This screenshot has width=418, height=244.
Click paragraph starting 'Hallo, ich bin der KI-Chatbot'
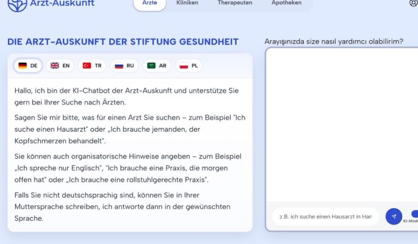[x=127, y=96]
